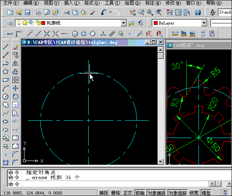Open Object Snap Settings magnet icon

(x=159, y=34)
